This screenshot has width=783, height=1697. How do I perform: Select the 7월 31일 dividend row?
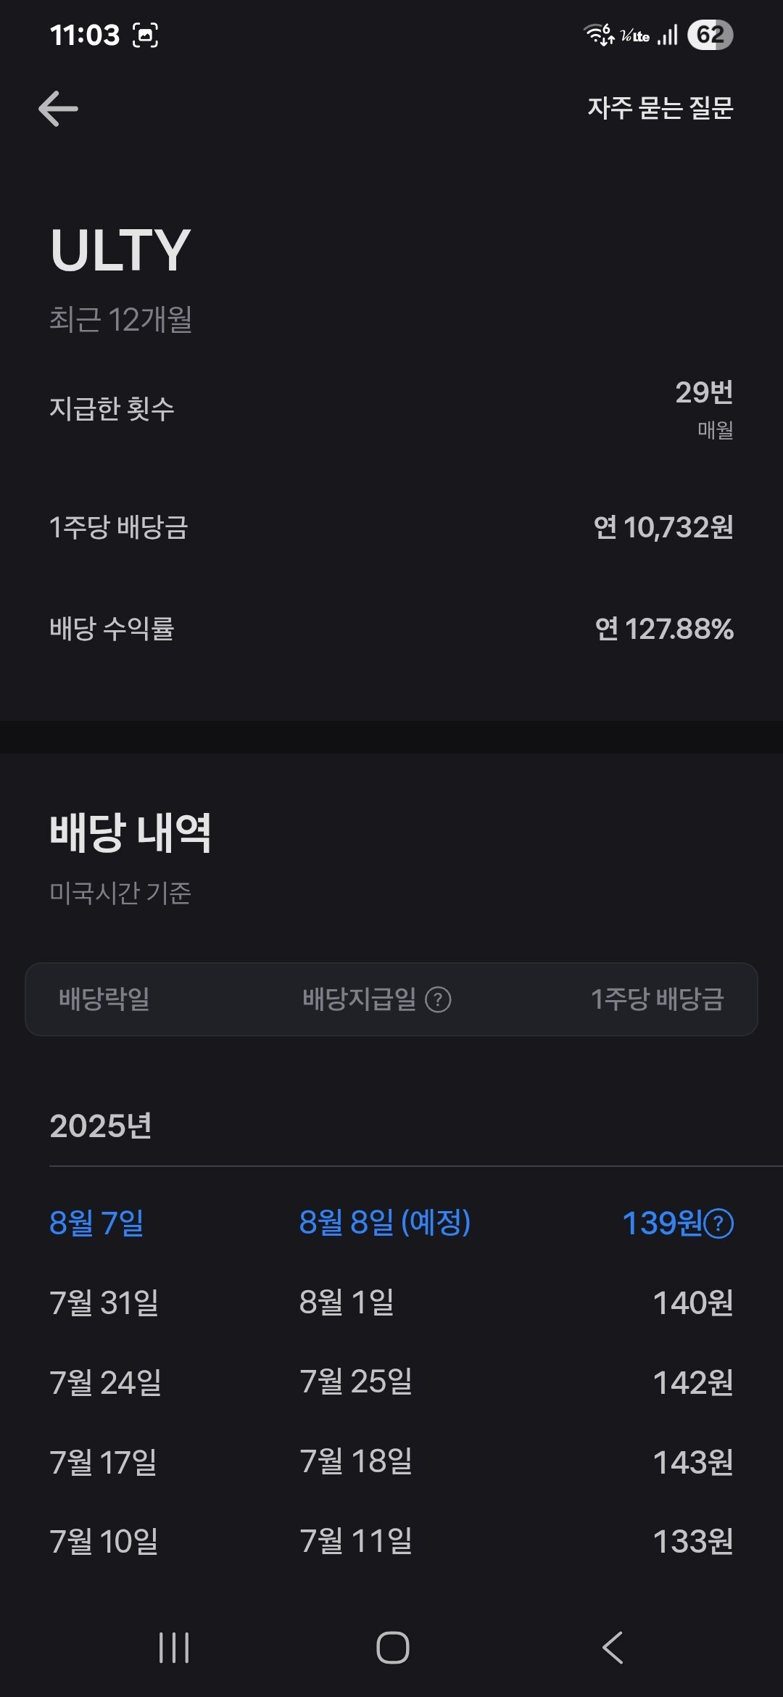coord(104,1302)
